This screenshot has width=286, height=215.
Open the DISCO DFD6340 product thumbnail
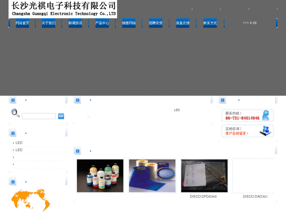coord(204,176)
